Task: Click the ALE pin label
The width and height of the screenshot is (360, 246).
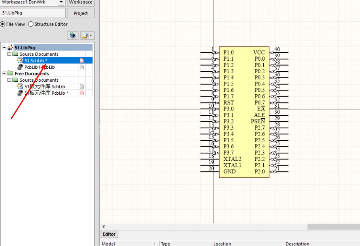Action: tap(259, 115)
